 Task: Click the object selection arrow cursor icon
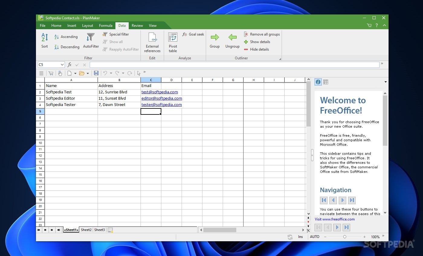click(x=139, y=73)
